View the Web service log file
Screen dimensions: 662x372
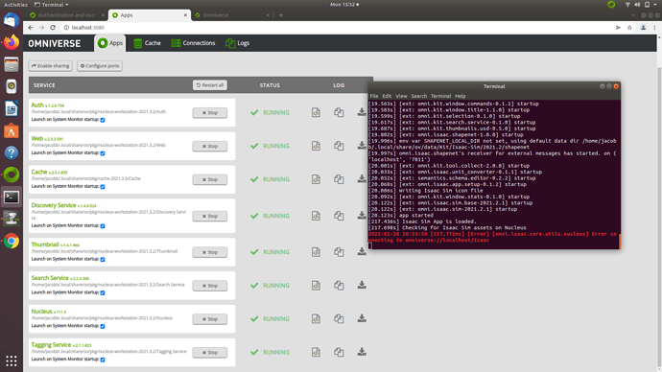tap(316, 146)
